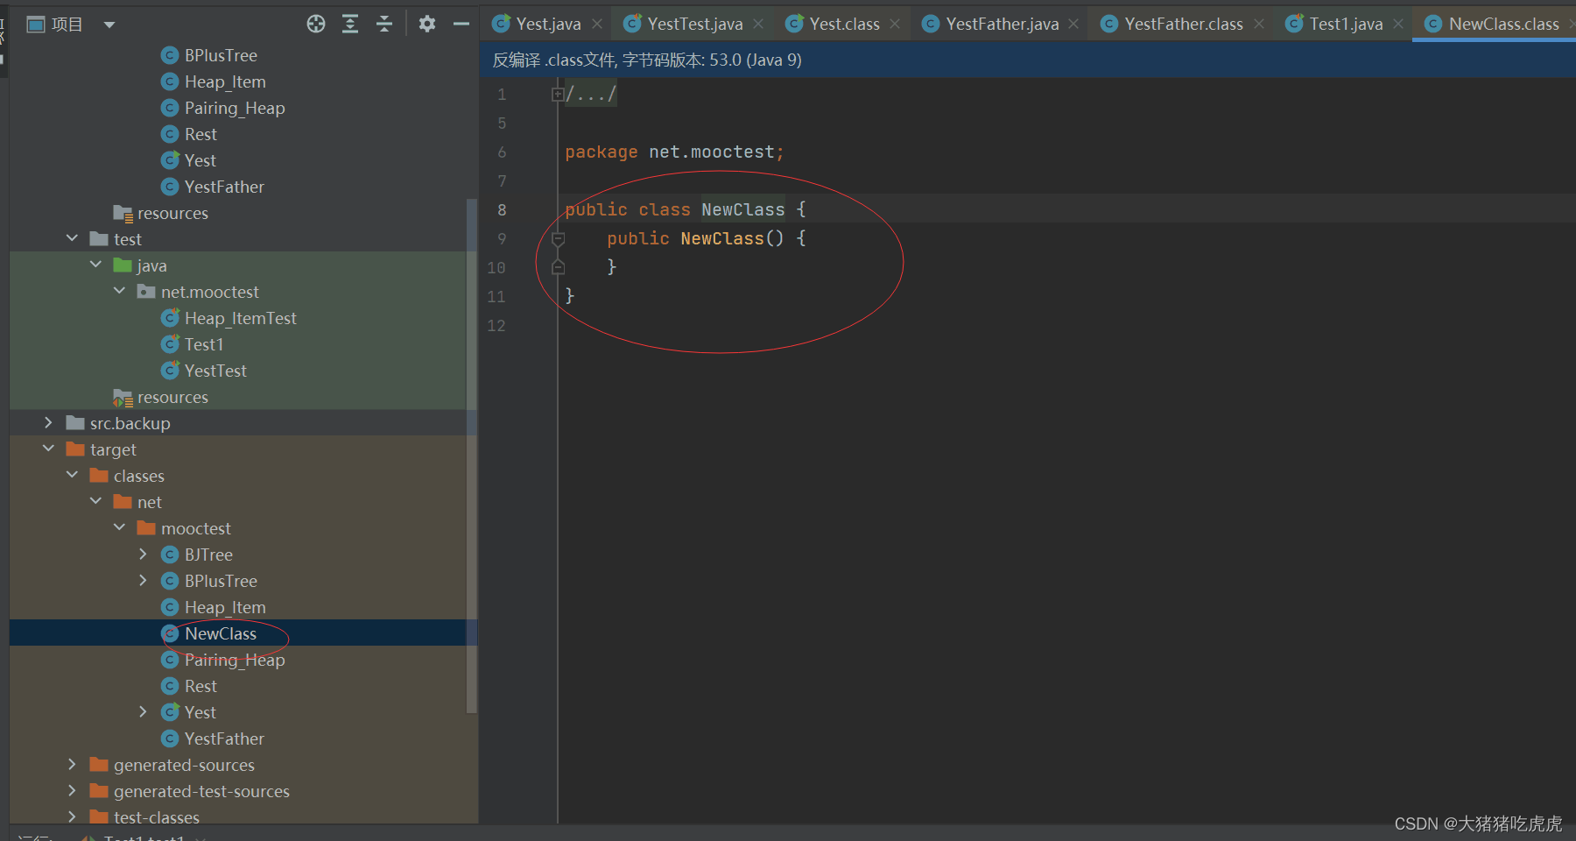Viewport: 1576px width, 841px height.
Task: Select Rest class under target mooctest
Action: [201, 686]
